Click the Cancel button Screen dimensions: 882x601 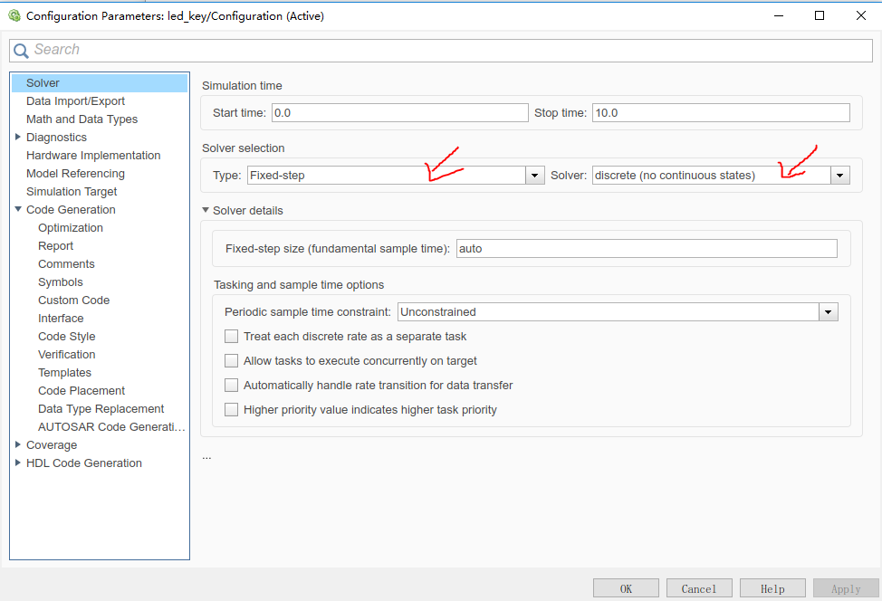699,588
